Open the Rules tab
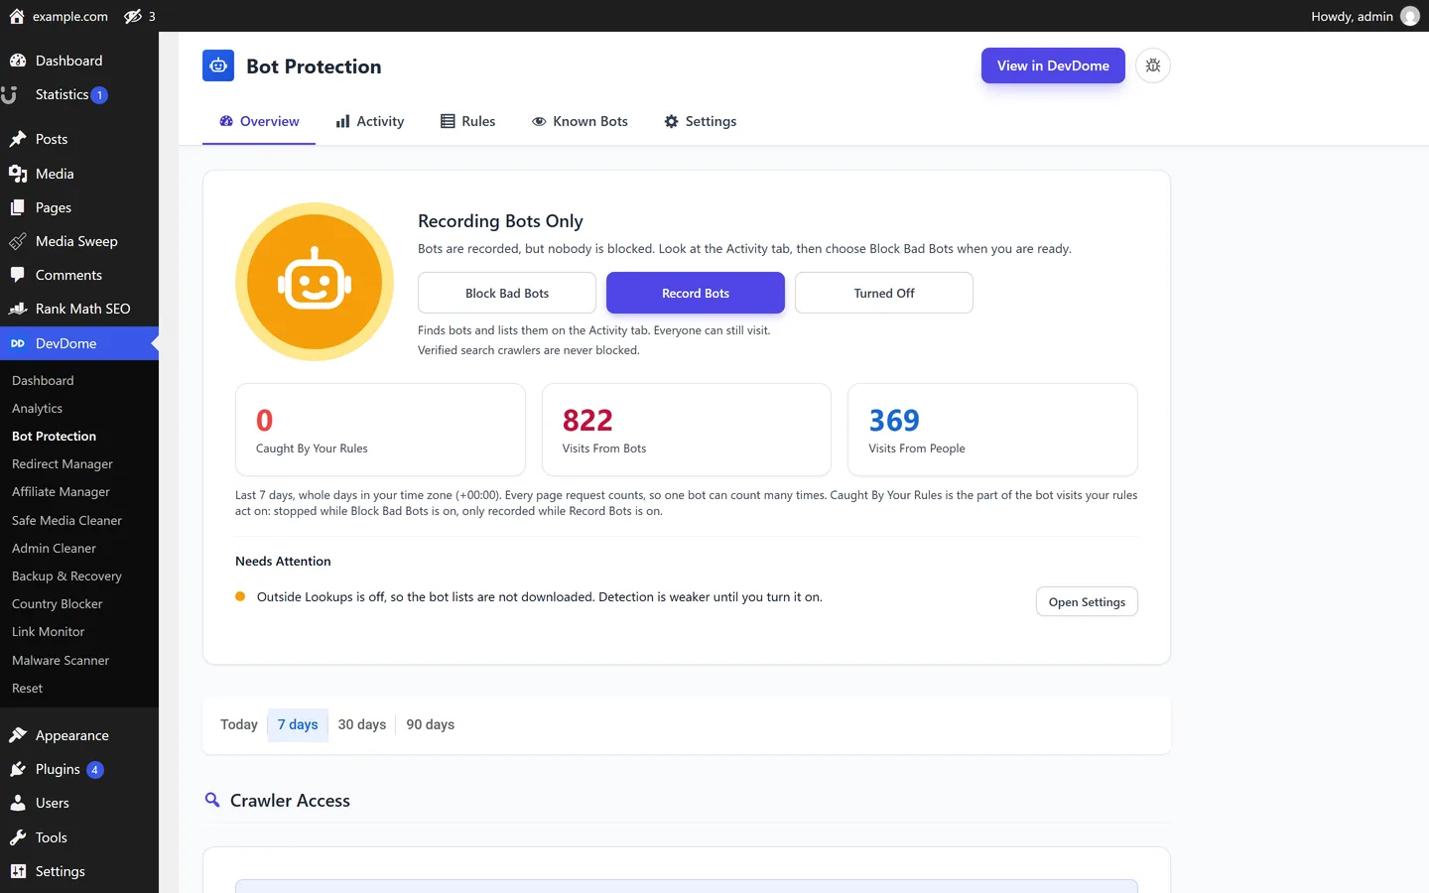This screenshot has height=893, width=1429. point(468,121)
